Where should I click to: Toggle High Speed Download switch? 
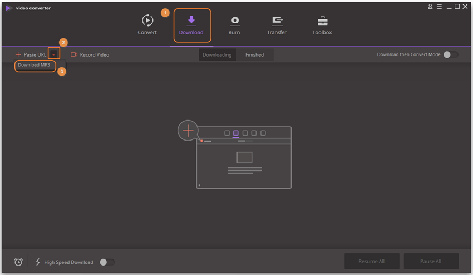(x=107, y=262)
